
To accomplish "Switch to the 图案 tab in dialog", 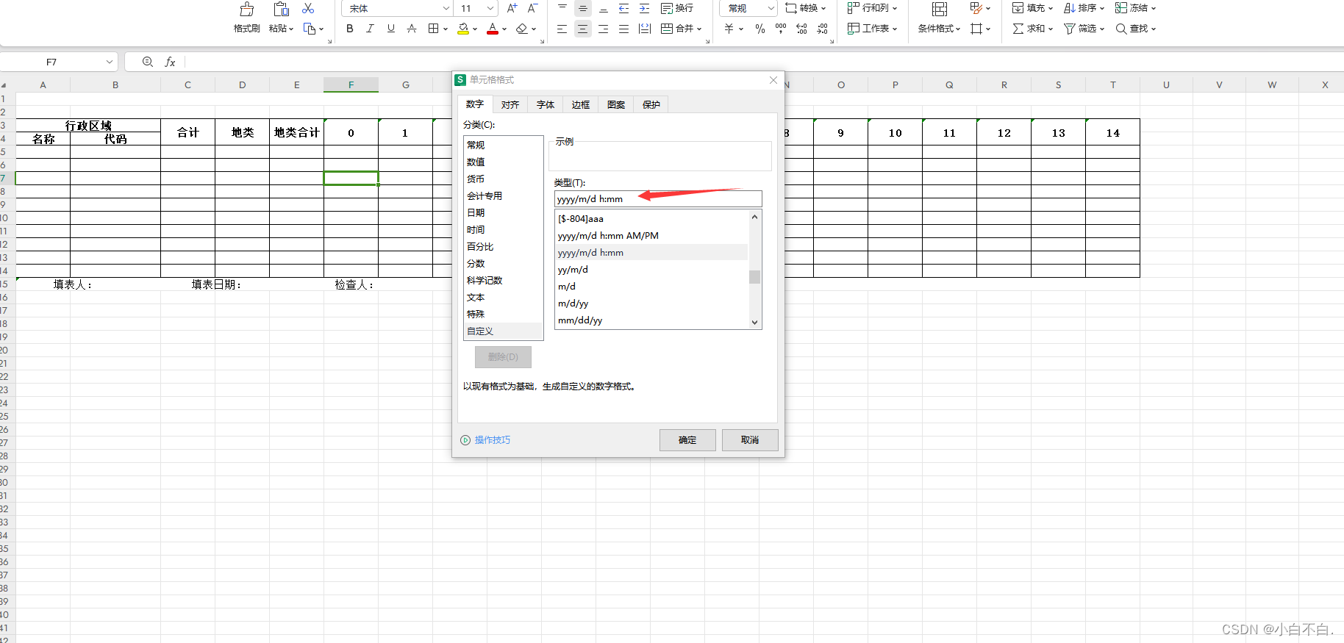I will click(616, 104).
